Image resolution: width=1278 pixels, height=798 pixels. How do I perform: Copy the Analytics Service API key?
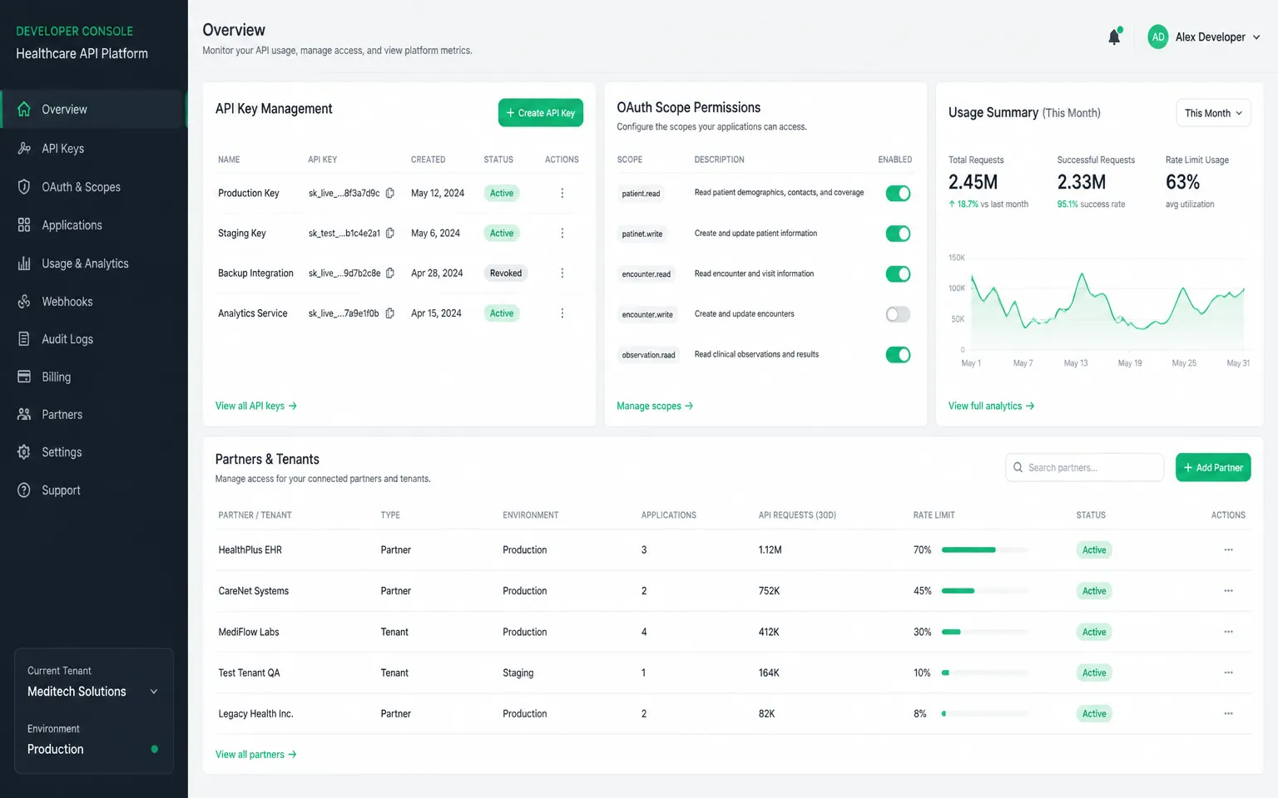[x=389, y=313]
